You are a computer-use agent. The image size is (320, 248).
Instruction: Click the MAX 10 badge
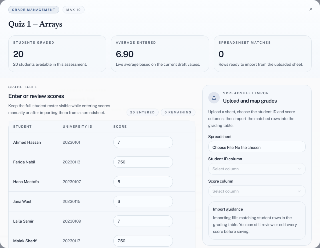point(73,10)
